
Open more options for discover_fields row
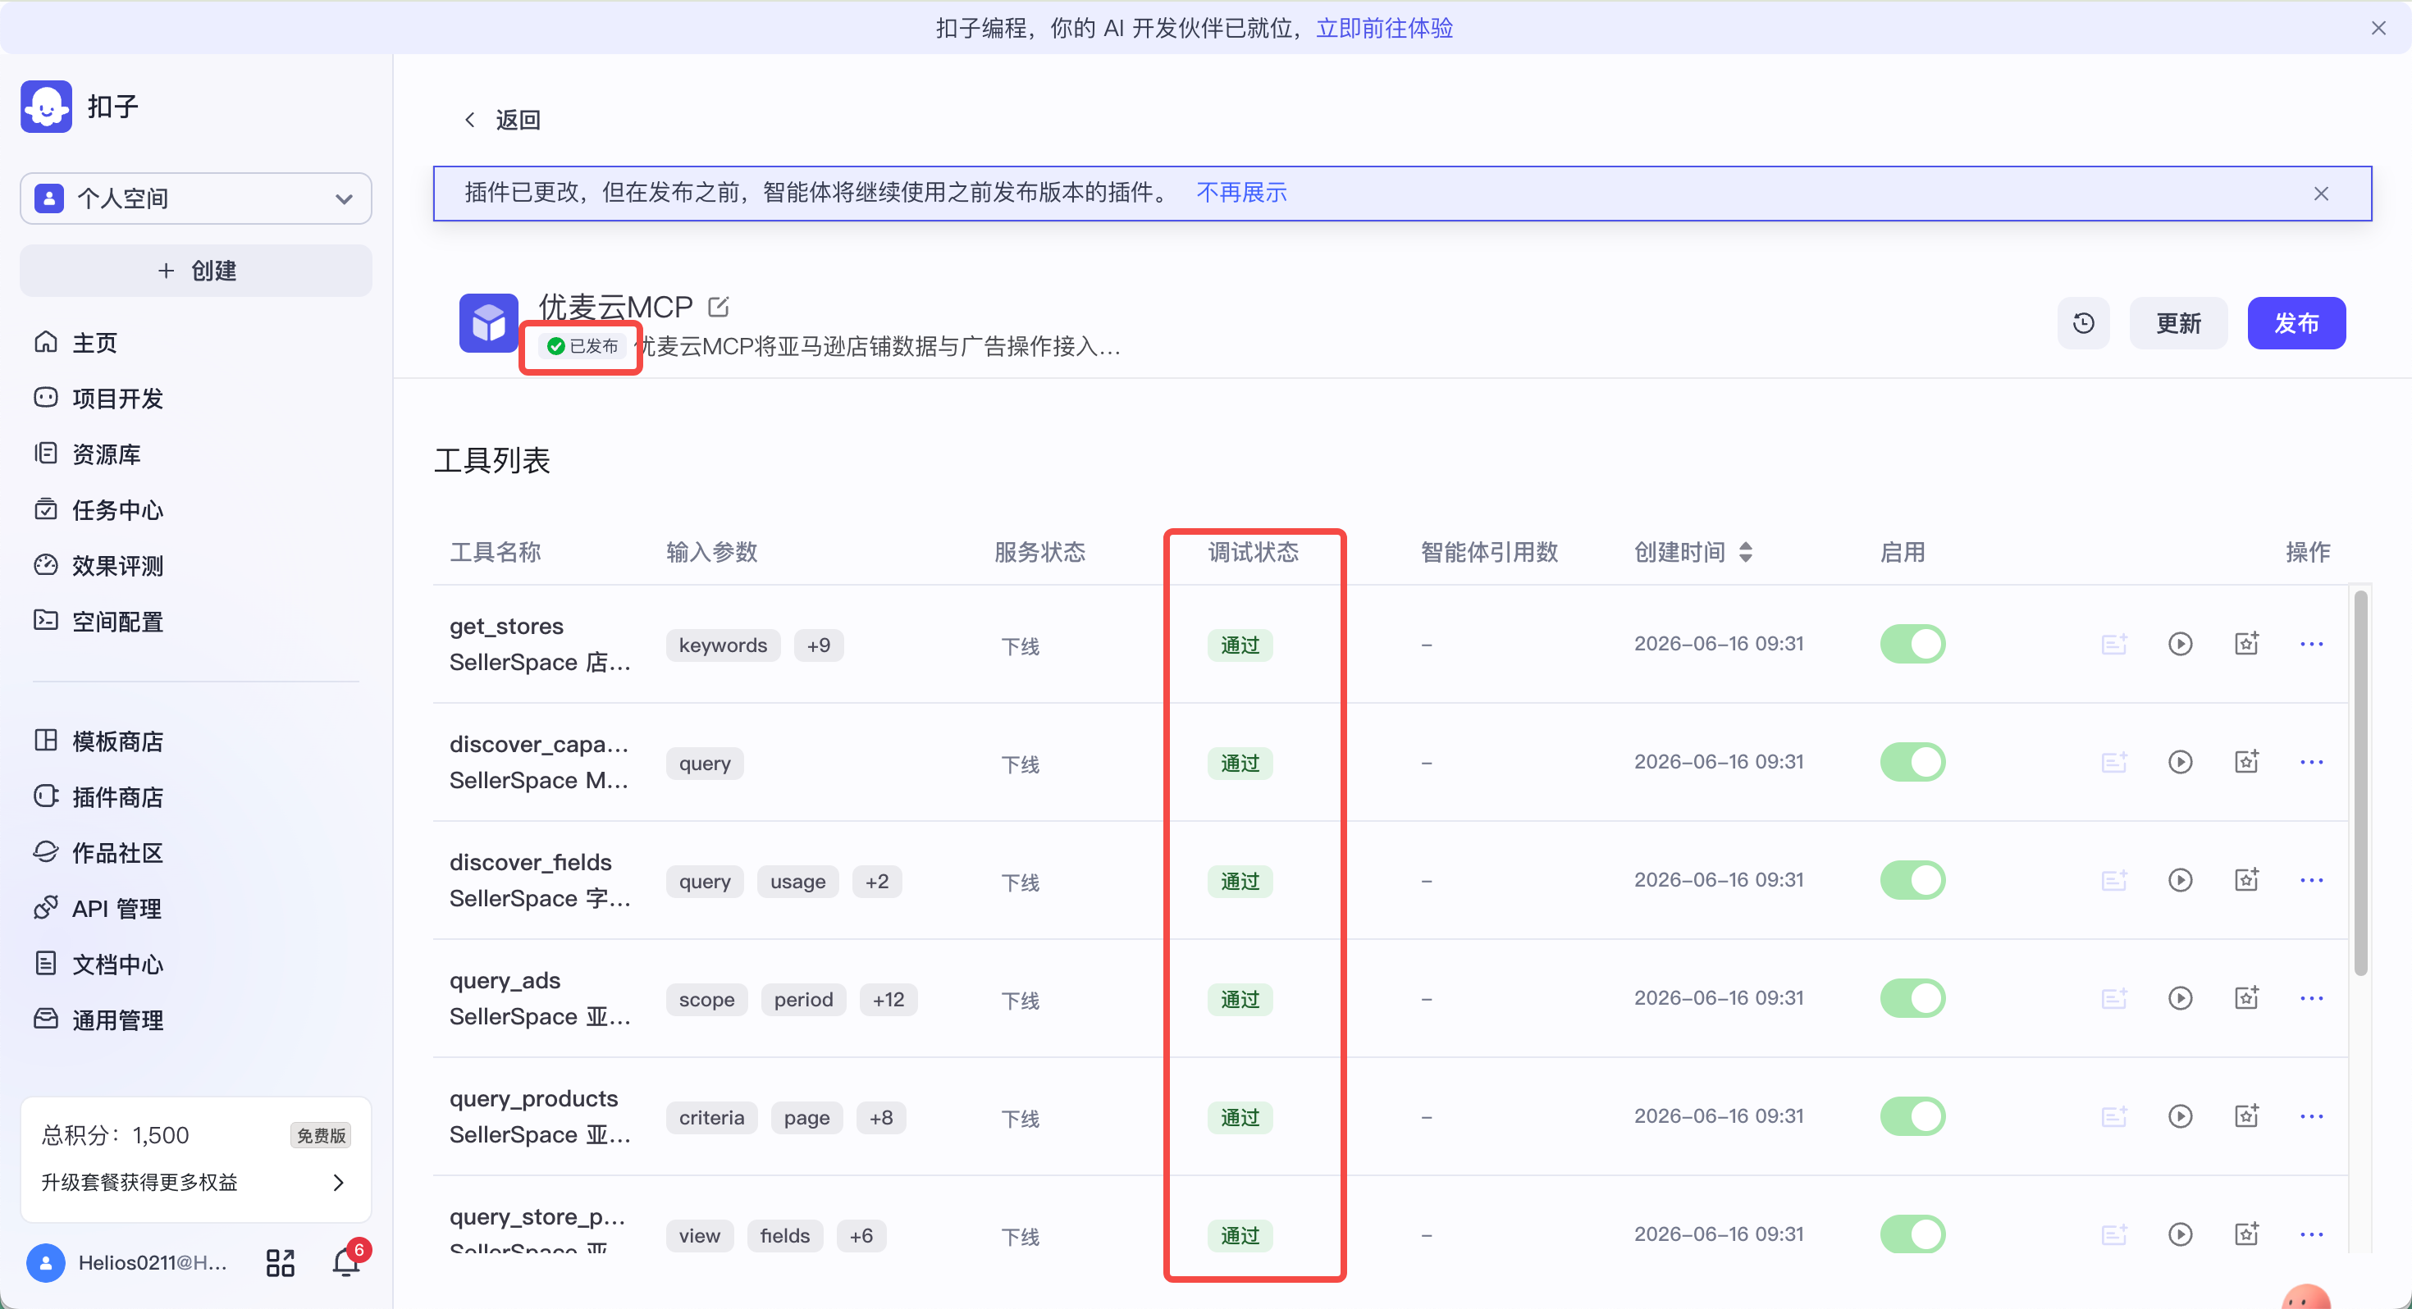[x=2311, y=880]
